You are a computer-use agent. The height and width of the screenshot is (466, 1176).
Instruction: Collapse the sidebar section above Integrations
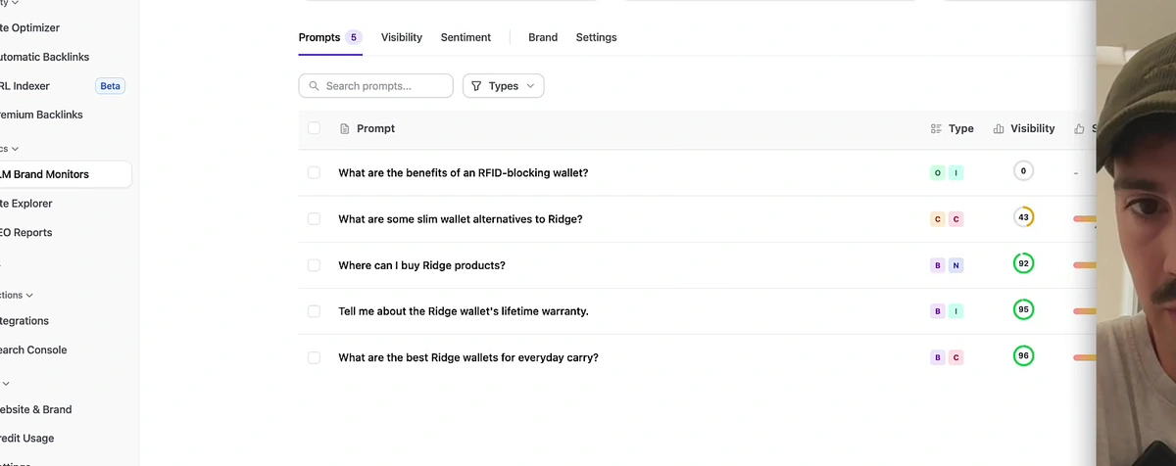[x=17, y=295]
